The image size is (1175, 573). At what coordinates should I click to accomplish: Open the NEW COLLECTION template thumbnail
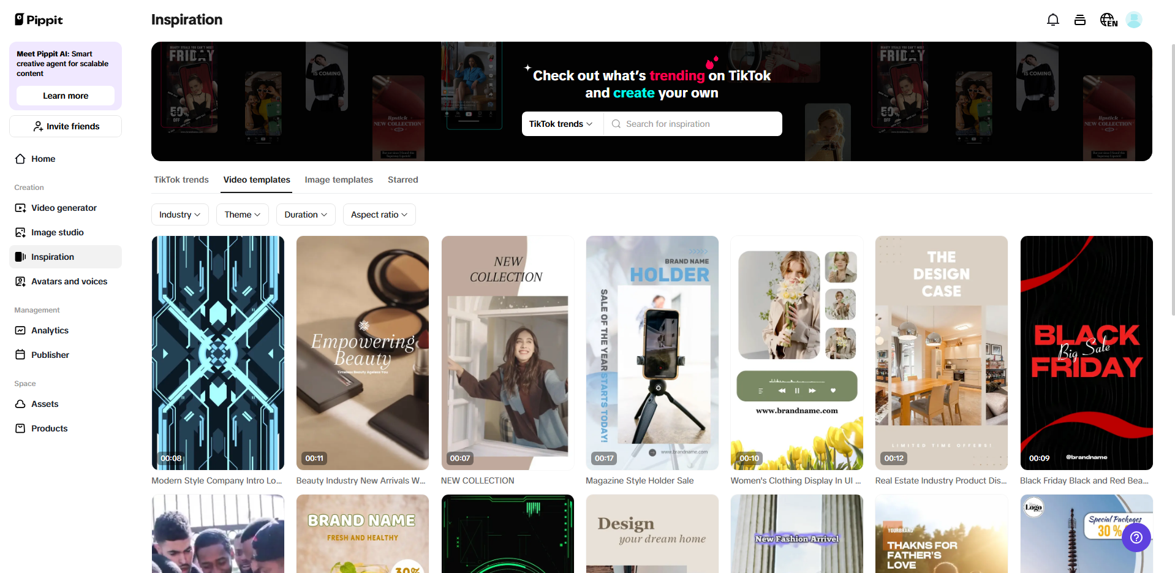(507, 353)
